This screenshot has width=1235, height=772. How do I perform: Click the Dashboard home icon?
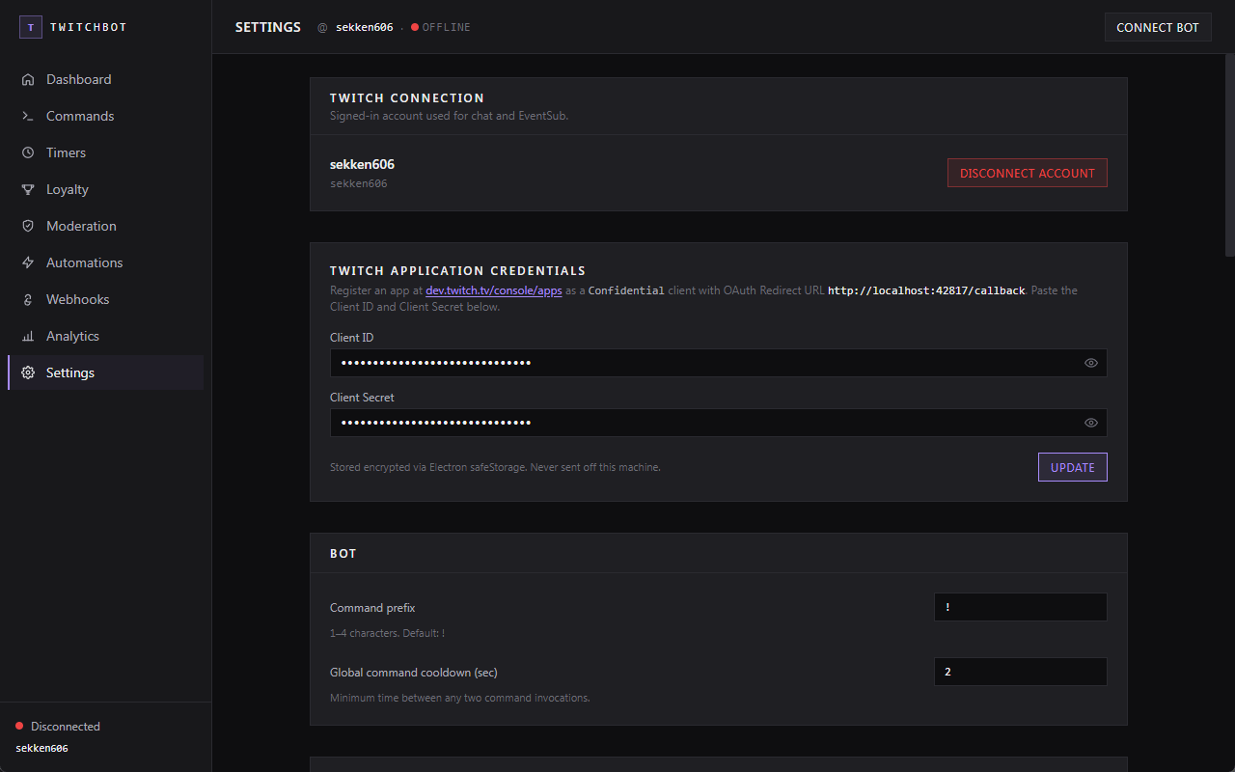[x=28, y=79]
